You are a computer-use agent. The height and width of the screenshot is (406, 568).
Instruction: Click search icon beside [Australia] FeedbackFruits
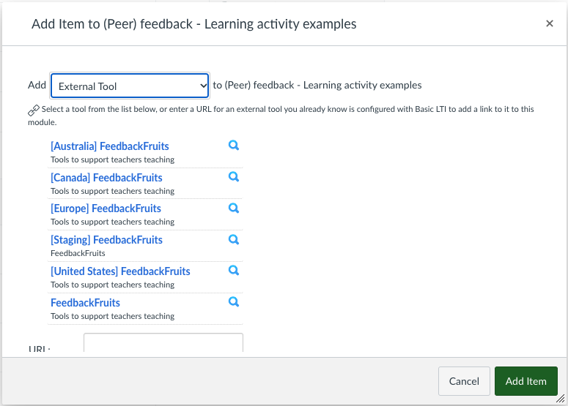(234, 146)
